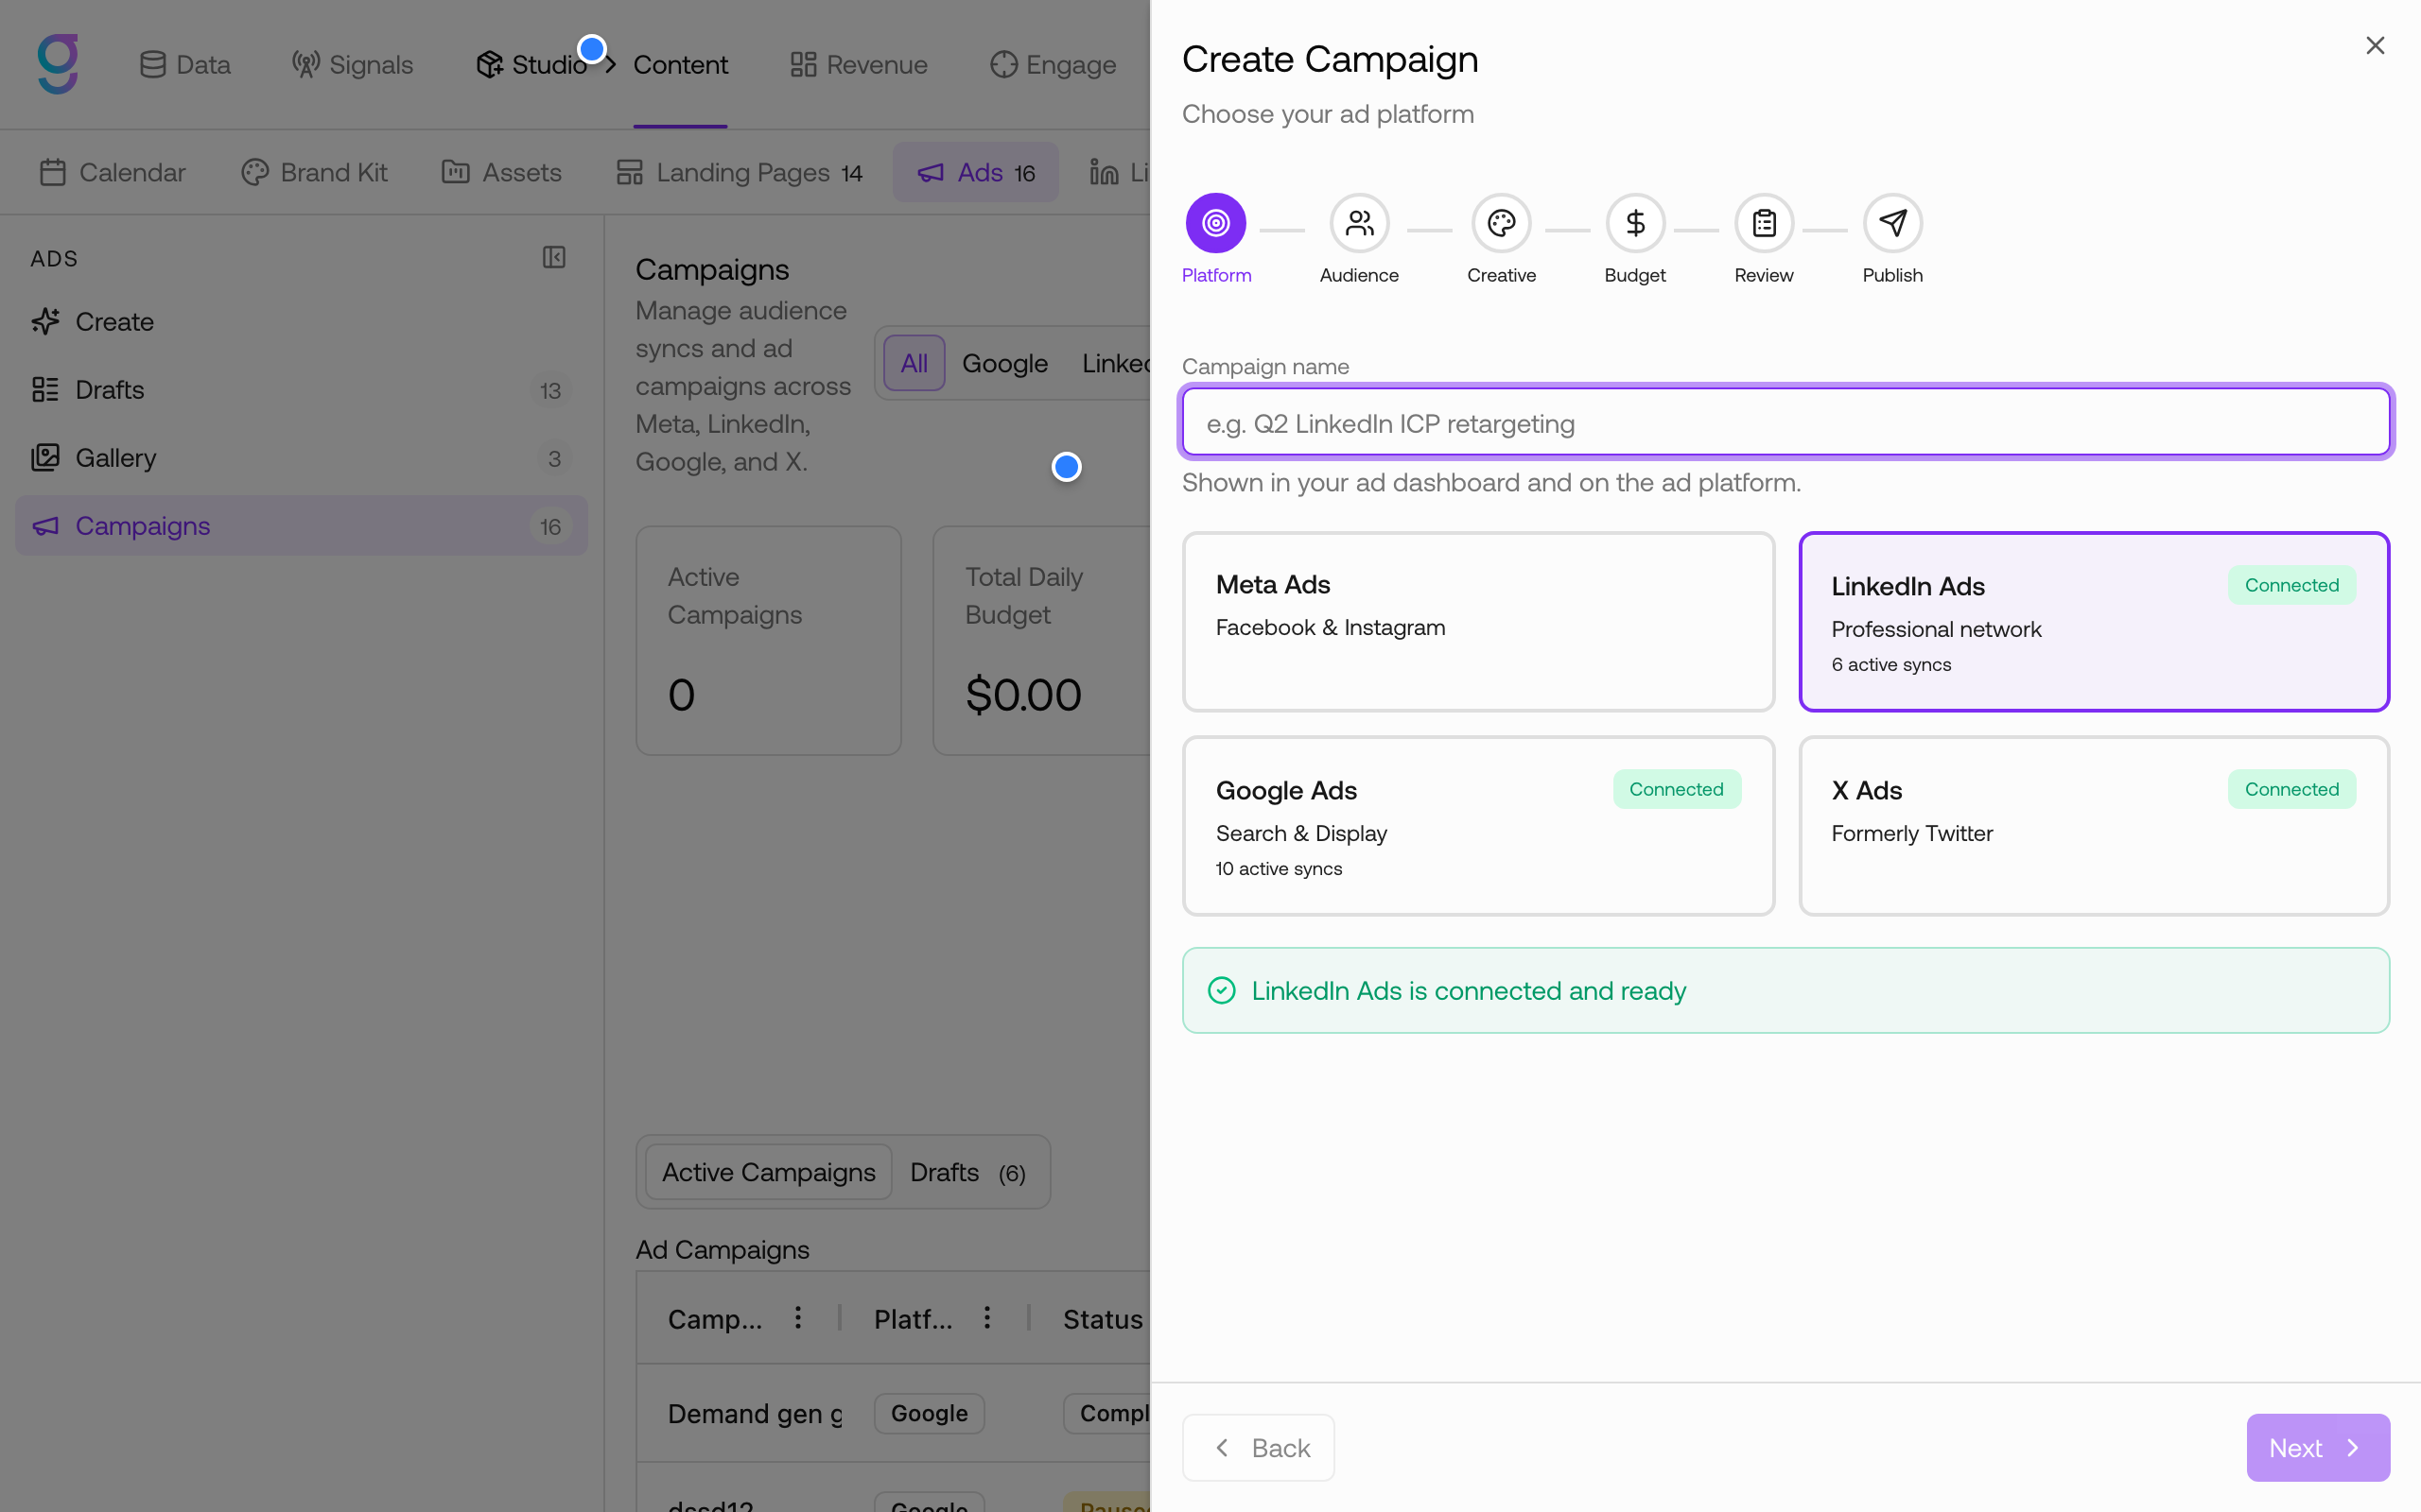Click the Drafts count badge 13

pos(550,390)
